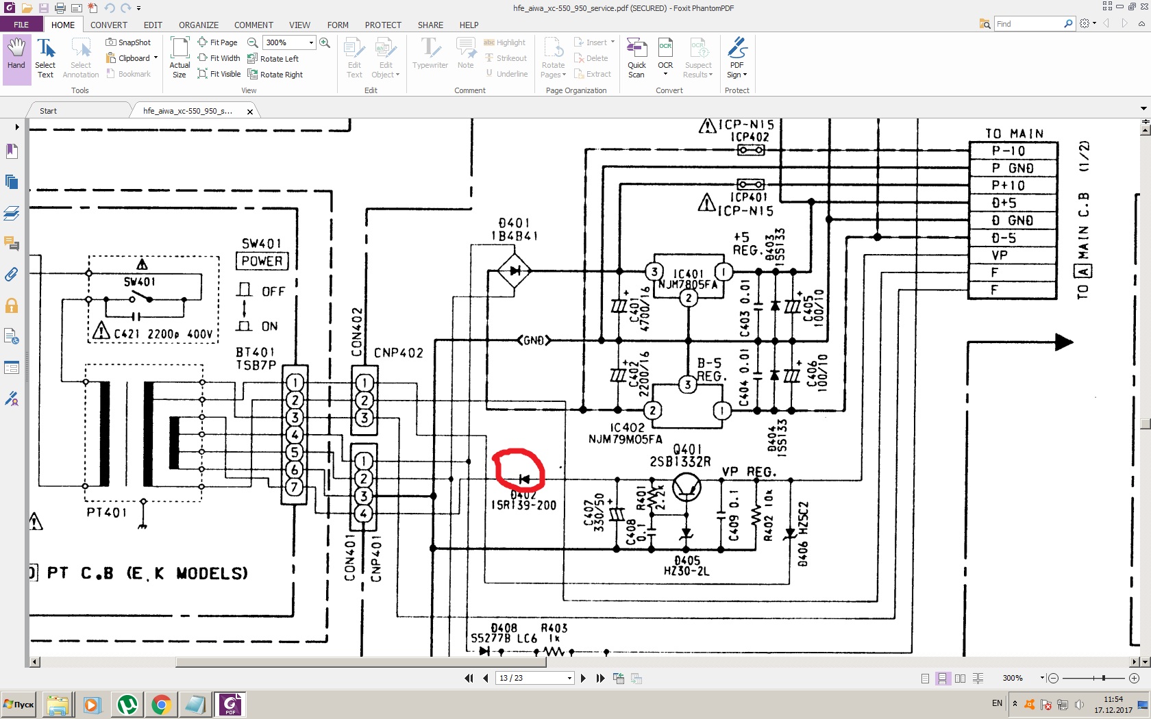
Task: Start a Quick Scan
Action: [x=636, y=59]
